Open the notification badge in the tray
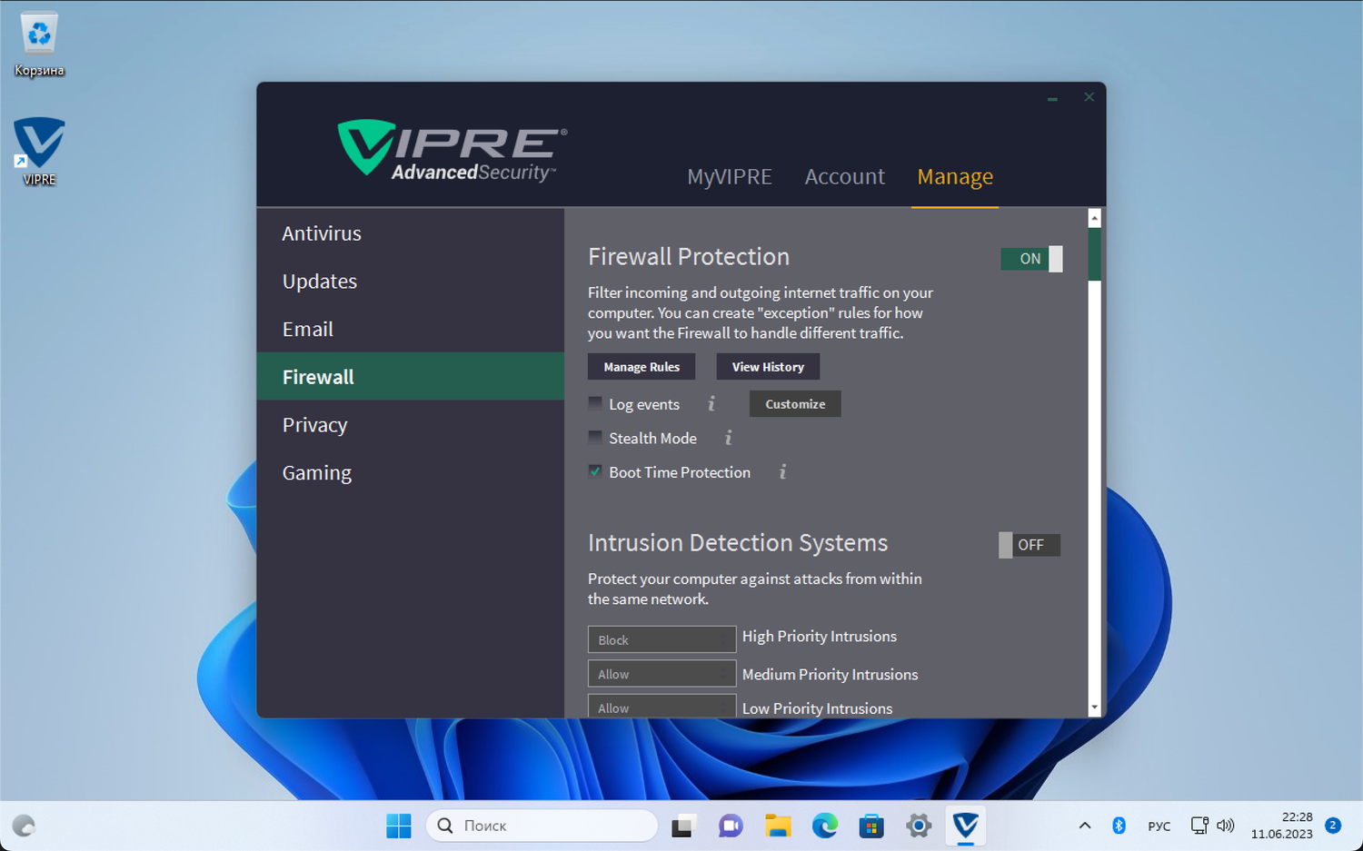The width and height of the screenshot is (1363, 851). click(x=1333, y=826)
